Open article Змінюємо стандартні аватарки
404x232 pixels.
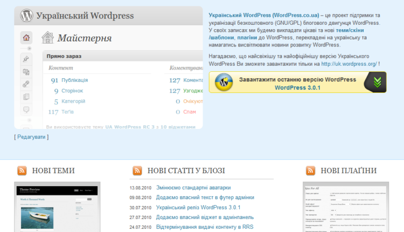(193, 188)
